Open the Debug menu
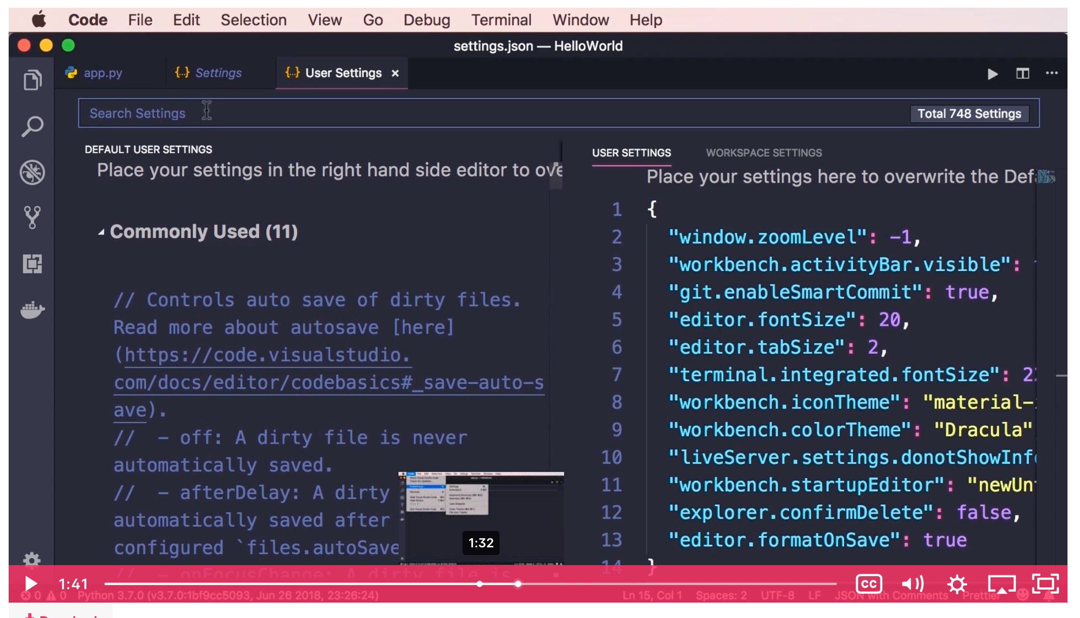Viewport: 1080px width, 618px height. pos(426,20)
